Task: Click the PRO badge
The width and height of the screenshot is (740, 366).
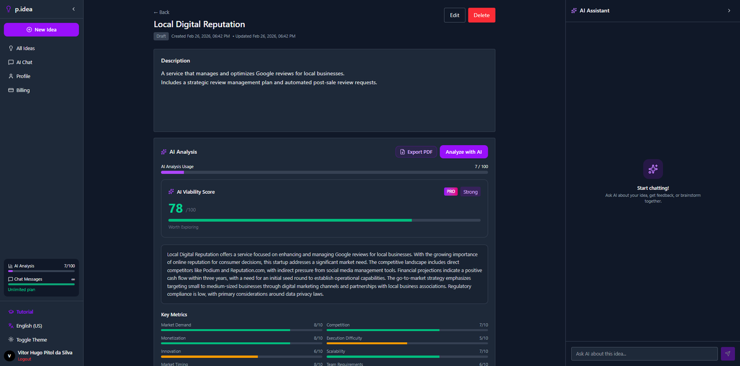Action: [x=451, y=192]
